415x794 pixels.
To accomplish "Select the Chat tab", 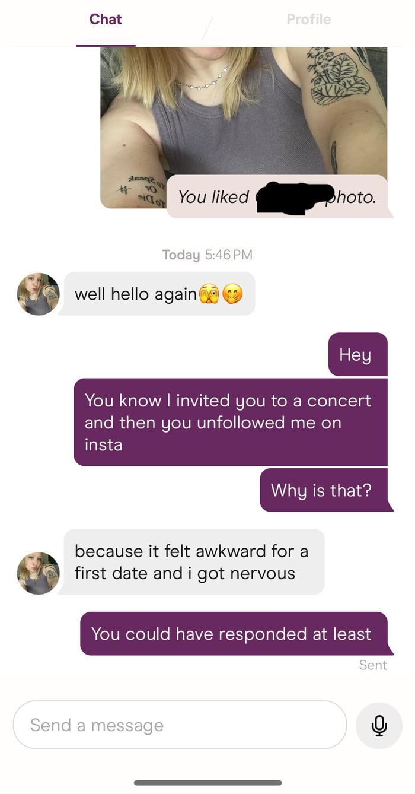I will coord(106,19).
